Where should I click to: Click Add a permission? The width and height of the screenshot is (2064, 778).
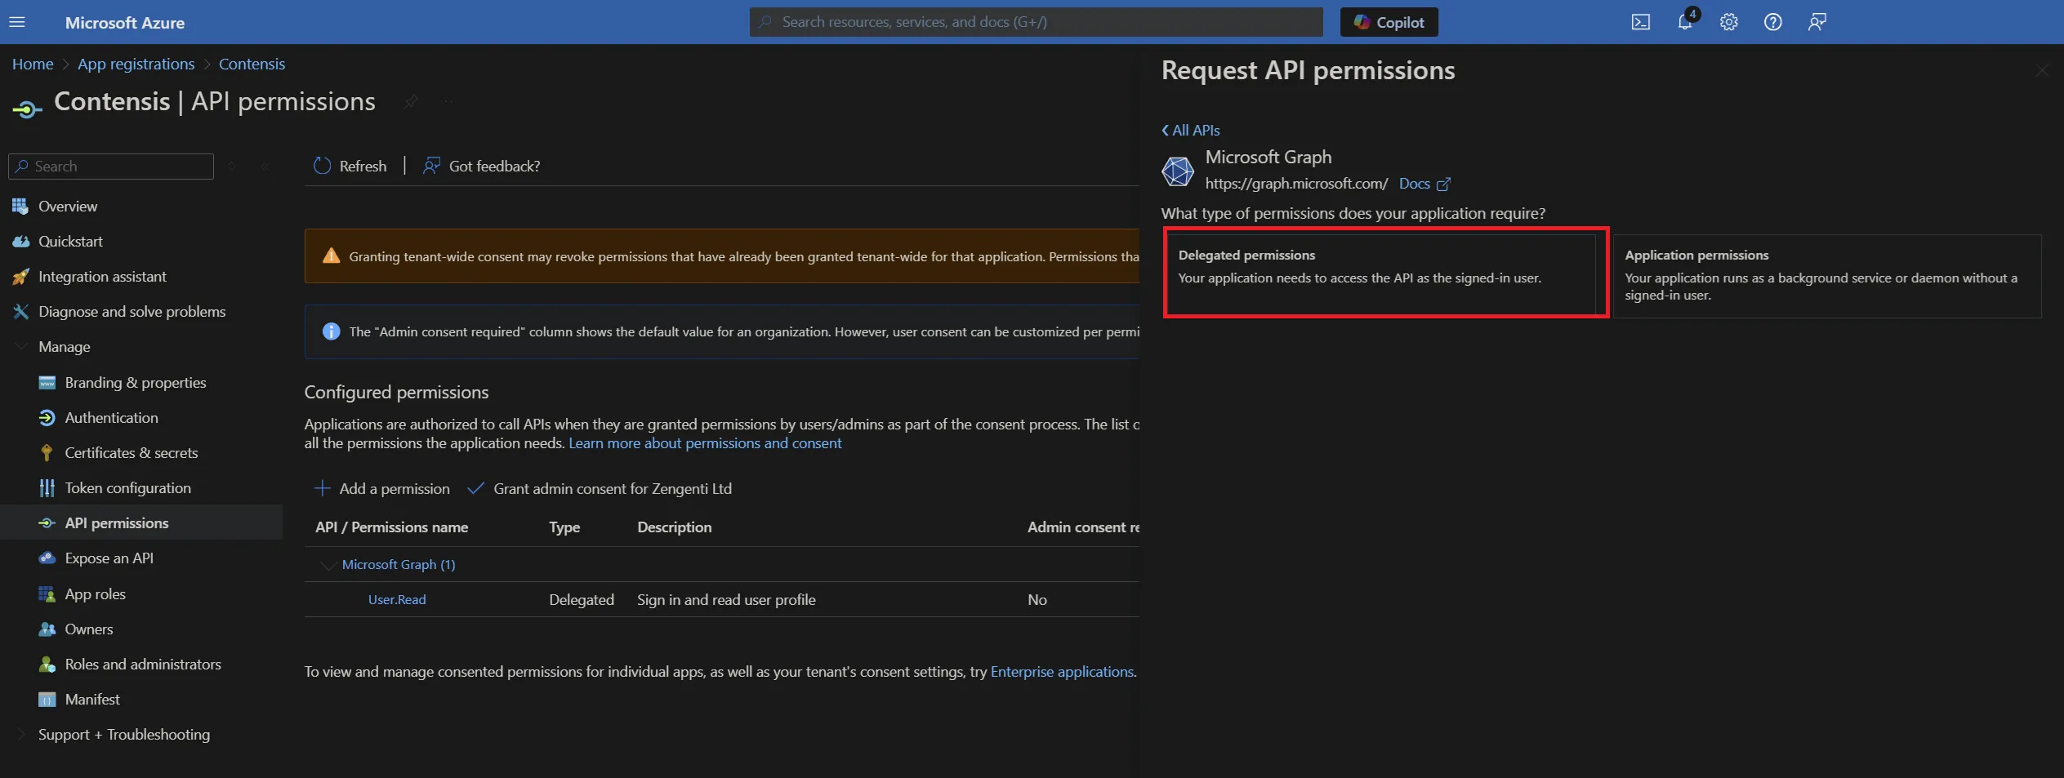pos(381,488)
